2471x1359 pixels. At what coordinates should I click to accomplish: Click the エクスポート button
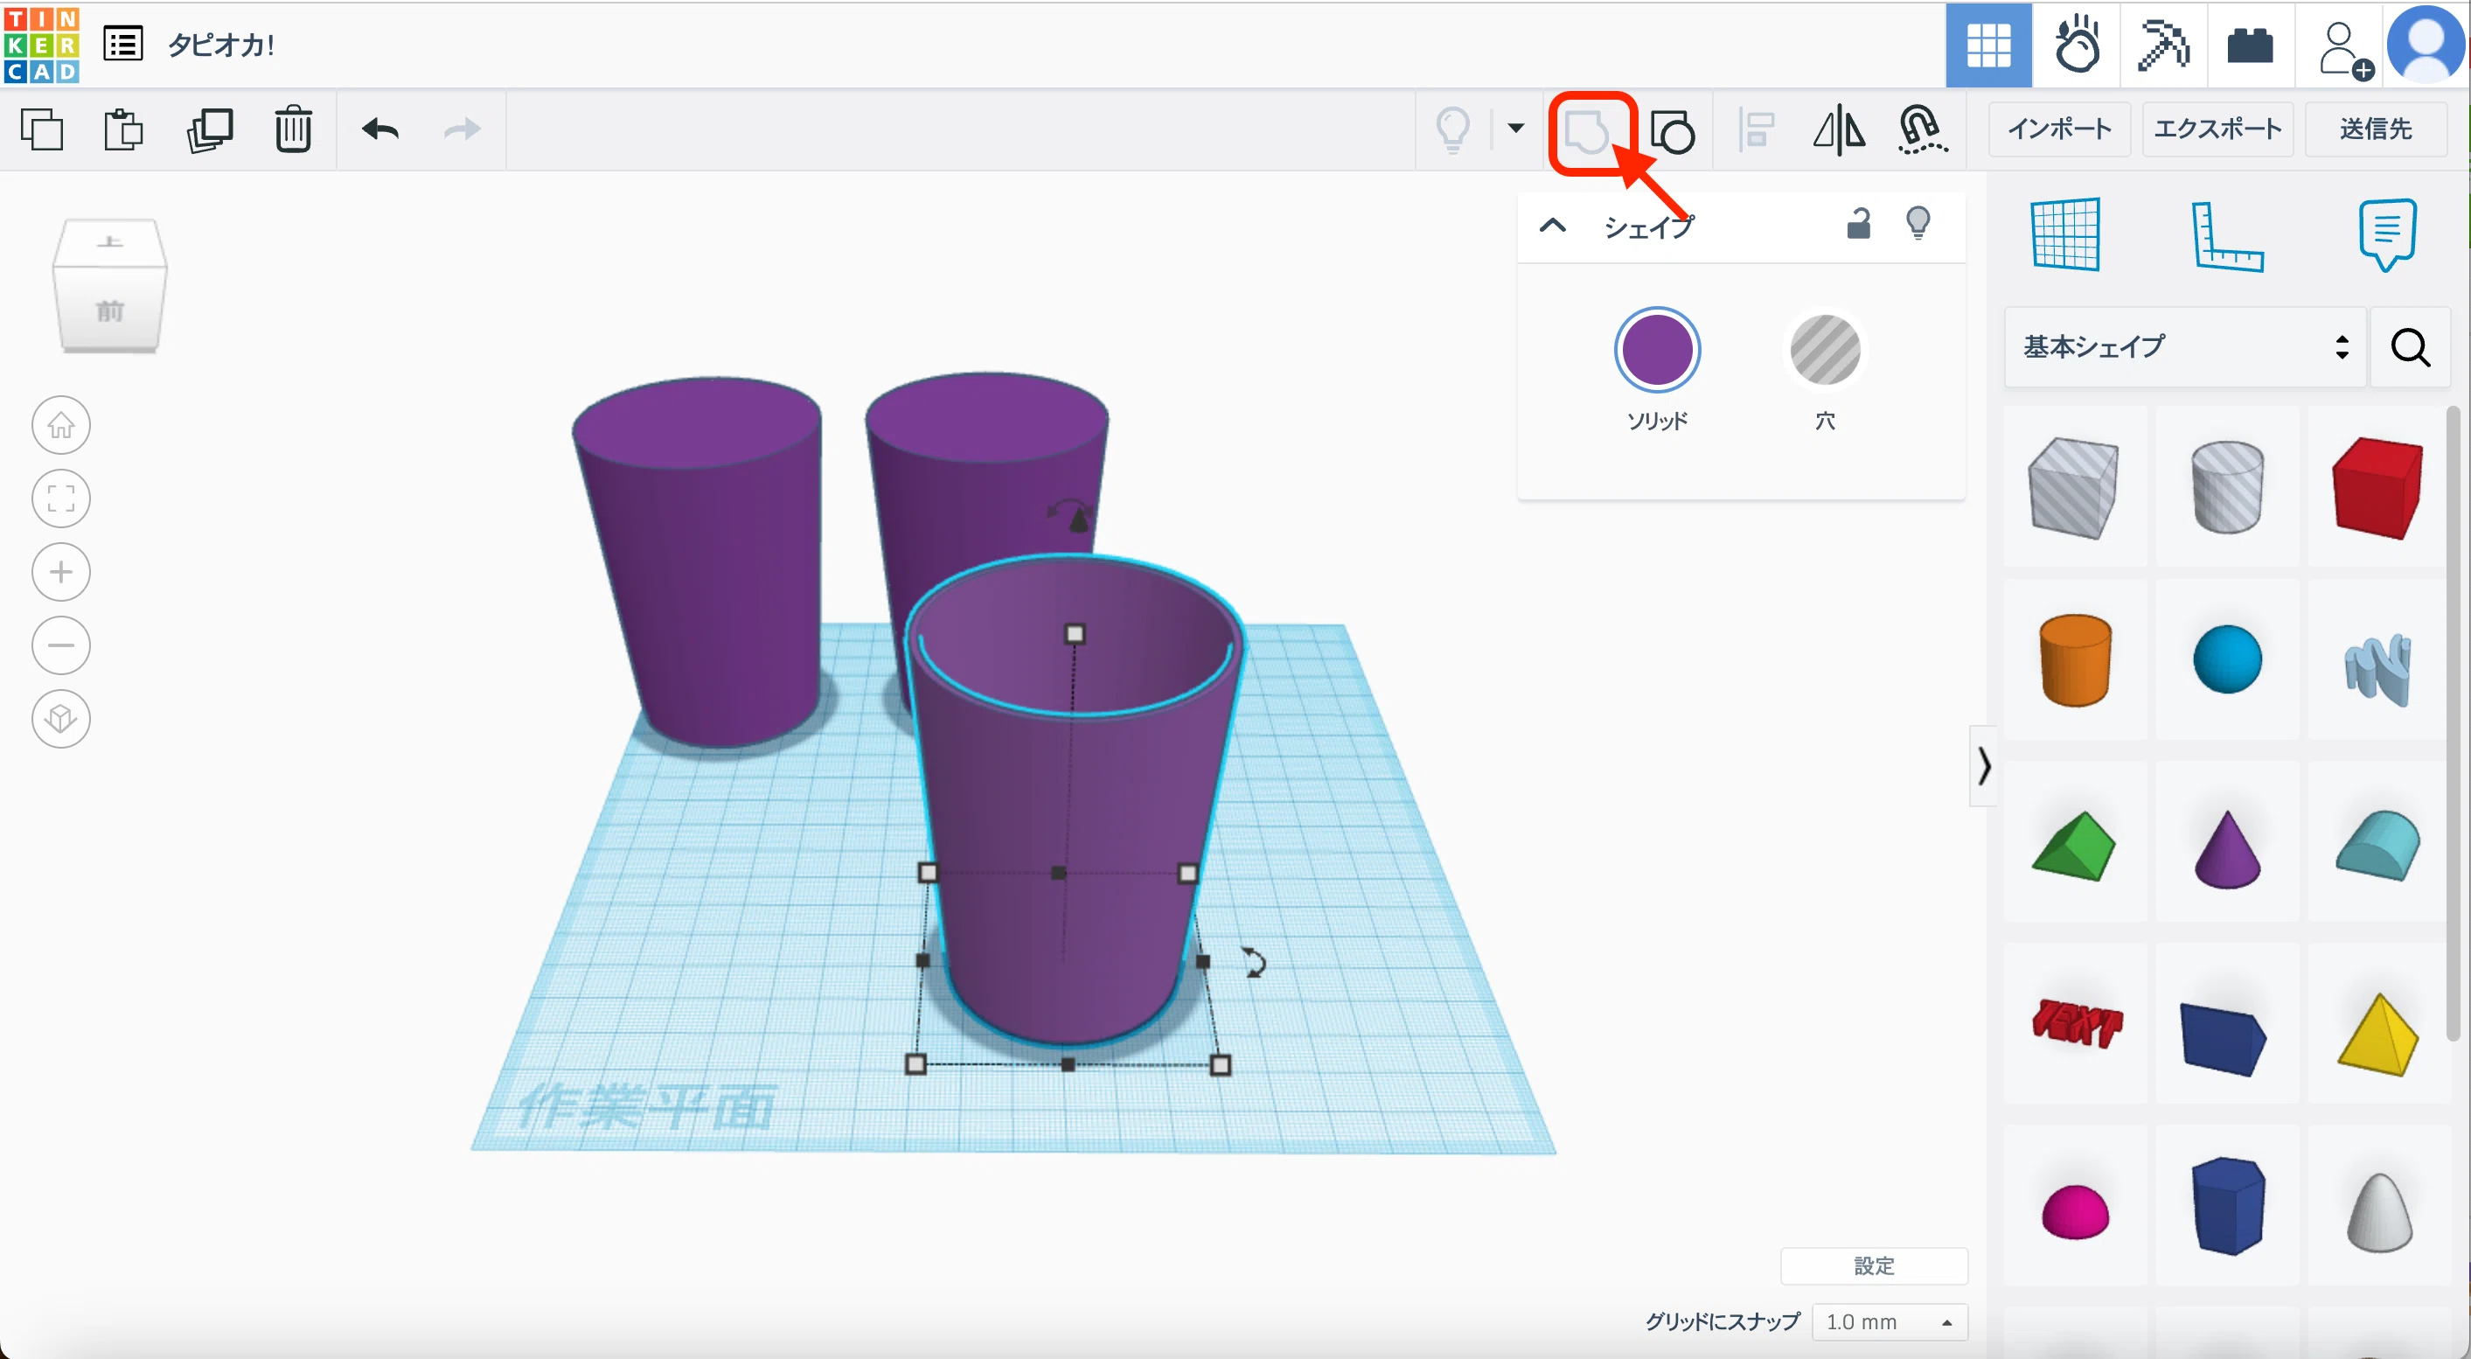[2217, 129]
